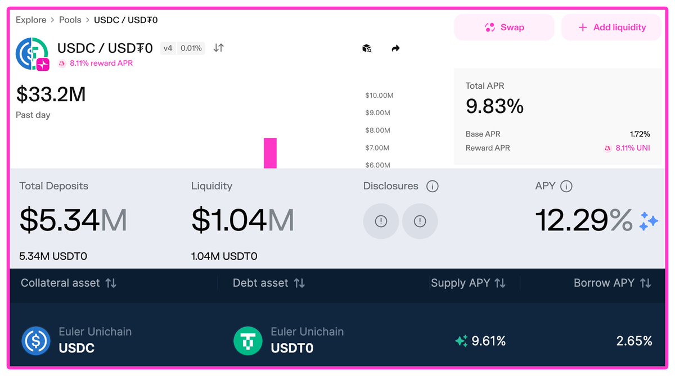Viewport: 675px width, 376px height.
Task: Click the $10.00M chart axis label
Action: [x=379, y=96]
